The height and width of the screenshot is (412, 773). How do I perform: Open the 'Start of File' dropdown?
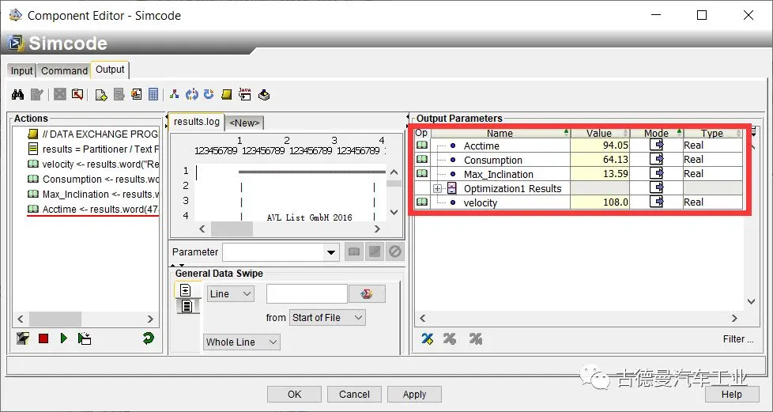click(358, 317)
